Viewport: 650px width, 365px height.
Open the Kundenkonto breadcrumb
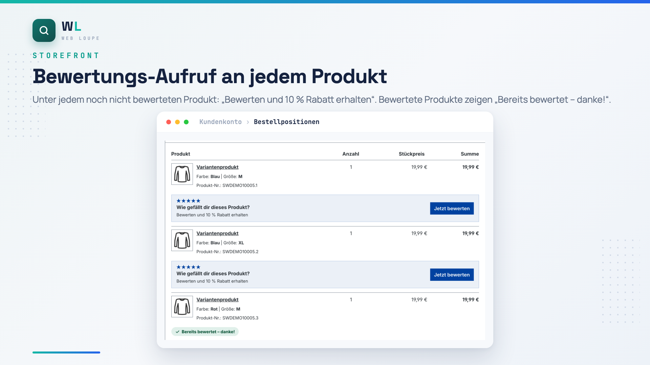point(220,122)
